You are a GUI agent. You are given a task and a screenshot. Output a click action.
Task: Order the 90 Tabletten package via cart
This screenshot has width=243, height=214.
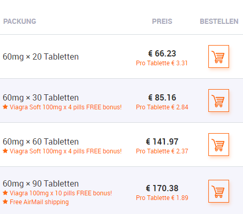point(219,191)
